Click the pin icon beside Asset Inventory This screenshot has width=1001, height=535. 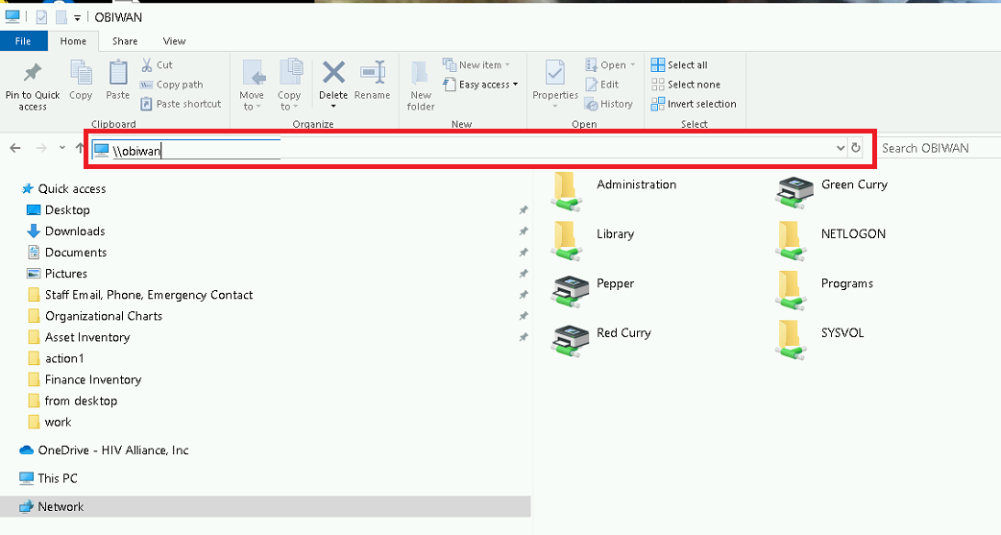tap(524, 336)
